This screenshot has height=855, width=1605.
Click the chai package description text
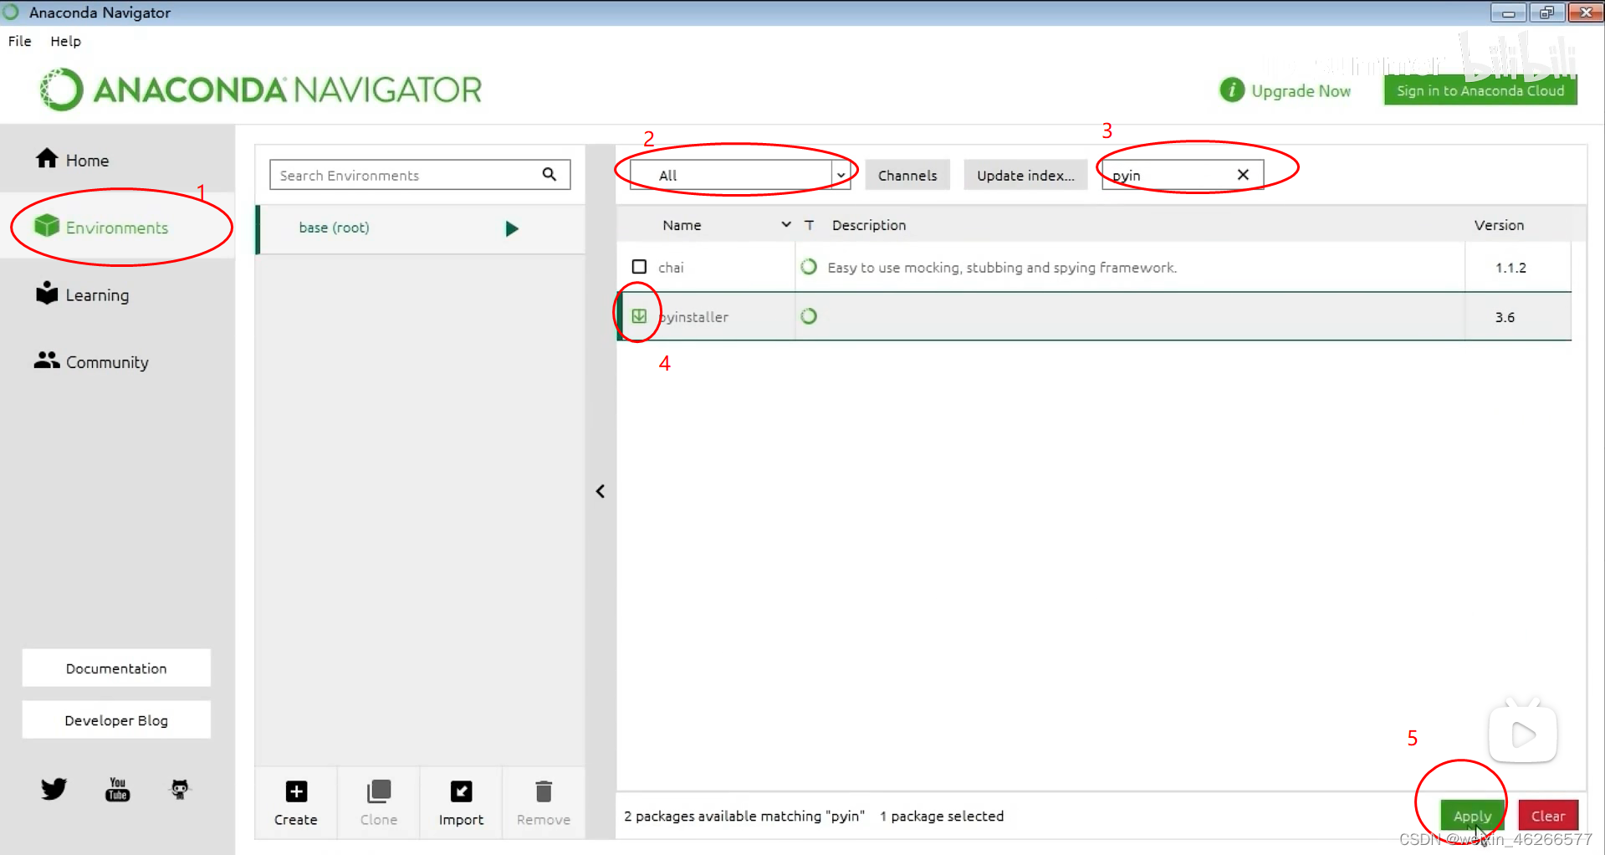click(1002, 268)
